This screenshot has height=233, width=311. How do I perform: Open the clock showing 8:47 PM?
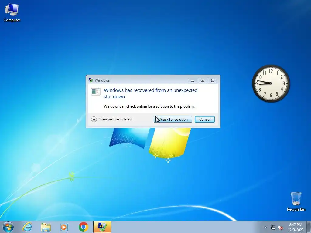coord(296,227)
